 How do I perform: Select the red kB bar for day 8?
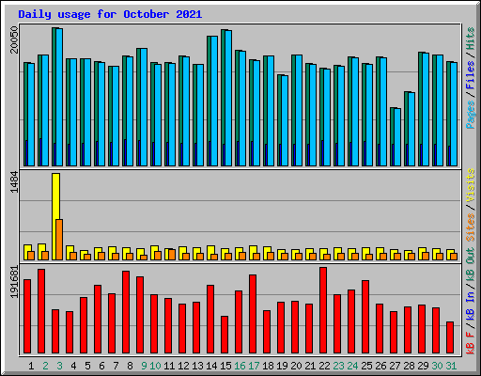pos(126,312)
